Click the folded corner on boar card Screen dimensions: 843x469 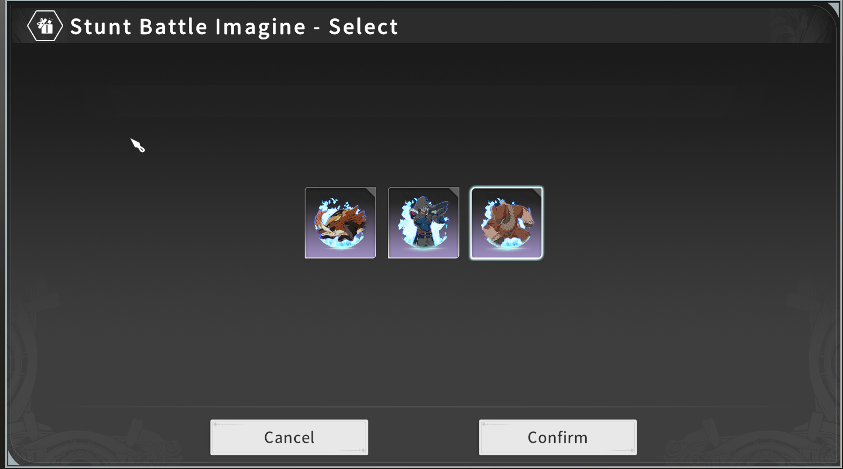pyautogui.click(x=371, y=192)
